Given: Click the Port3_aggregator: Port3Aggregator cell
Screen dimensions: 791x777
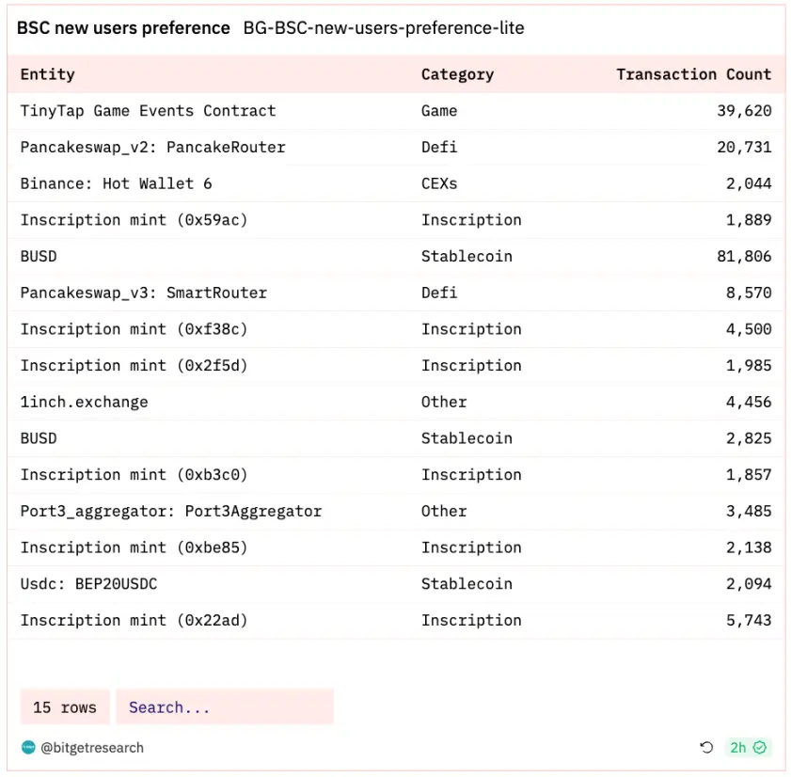Looking at the screenshot, I should point(171,511).
